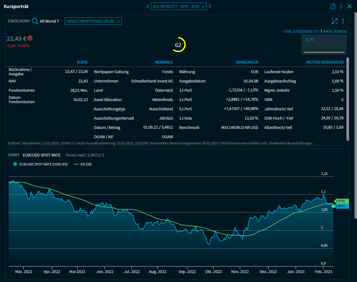Viewport: 357px width, 282px height.
Task: Toggle the GD (38) moving average line
Action: coord(77,164)
